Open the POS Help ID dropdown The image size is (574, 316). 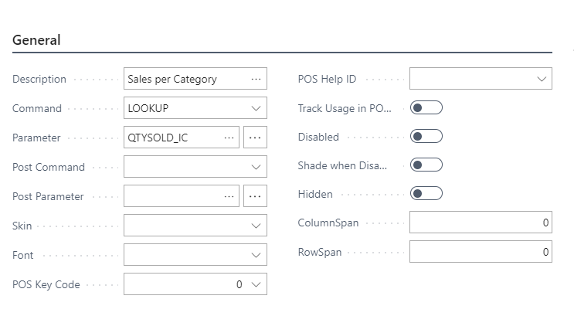(x=542, y=79)
